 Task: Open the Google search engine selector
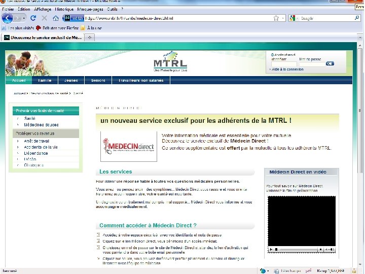(294, 18)
